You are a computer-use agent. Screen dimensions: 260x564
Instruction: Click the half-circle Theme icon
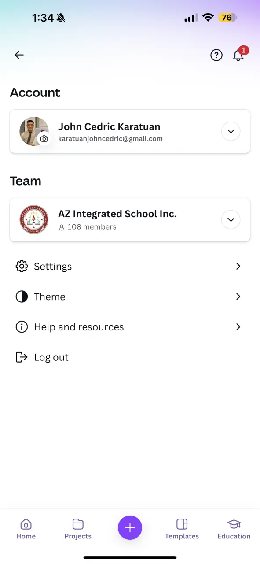[x=22, y=297]
